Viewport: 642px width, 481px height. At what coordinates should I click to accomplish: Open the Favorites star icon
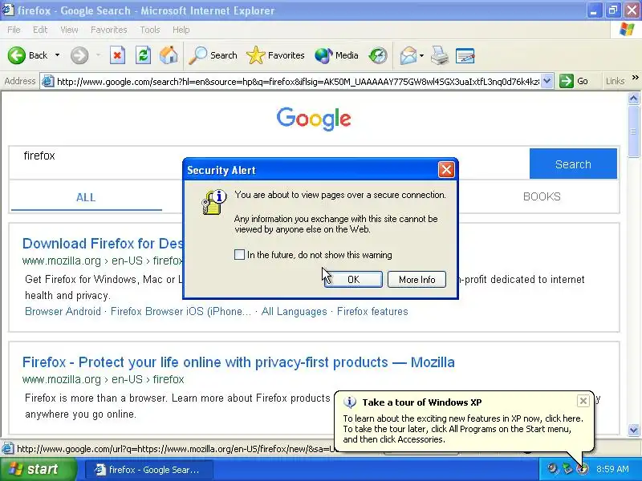256,55
